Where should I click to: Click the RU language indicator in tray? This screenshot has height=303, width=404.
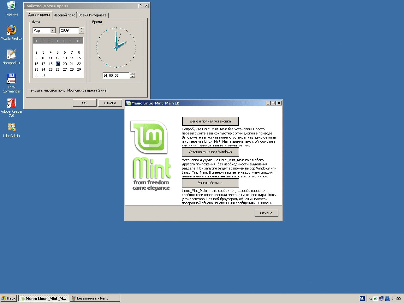[x=362, y=298]
